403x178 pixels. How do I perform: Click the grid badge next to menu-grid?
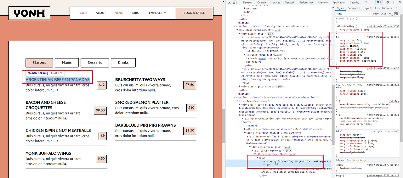click(x=287, y=147)
